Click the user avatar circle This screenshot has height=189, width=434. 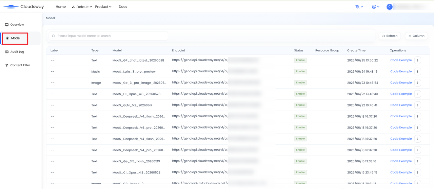[x=390, y=7]
